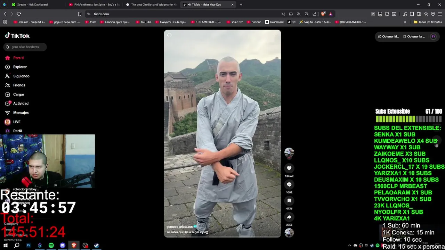Screen dimensions: 445x250
Task: Click the share page icon in address bar
Action: pos(314,14)
